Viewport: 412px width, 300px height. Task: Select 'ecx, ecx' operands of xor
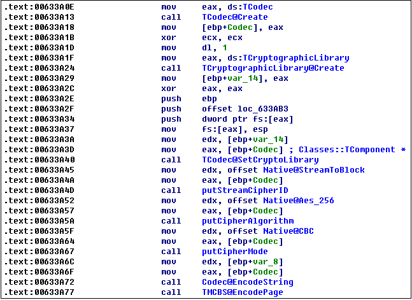pos(222,38)
